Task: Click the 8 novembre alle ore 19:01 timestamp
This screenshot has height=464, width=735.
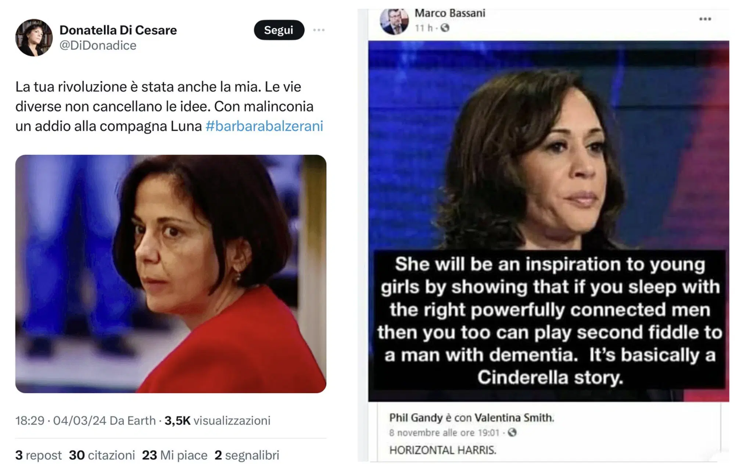Action: point(444,433)
